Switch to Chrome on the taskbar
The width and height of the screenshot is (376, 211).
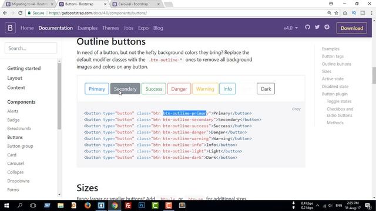click(x=115, y=206)
